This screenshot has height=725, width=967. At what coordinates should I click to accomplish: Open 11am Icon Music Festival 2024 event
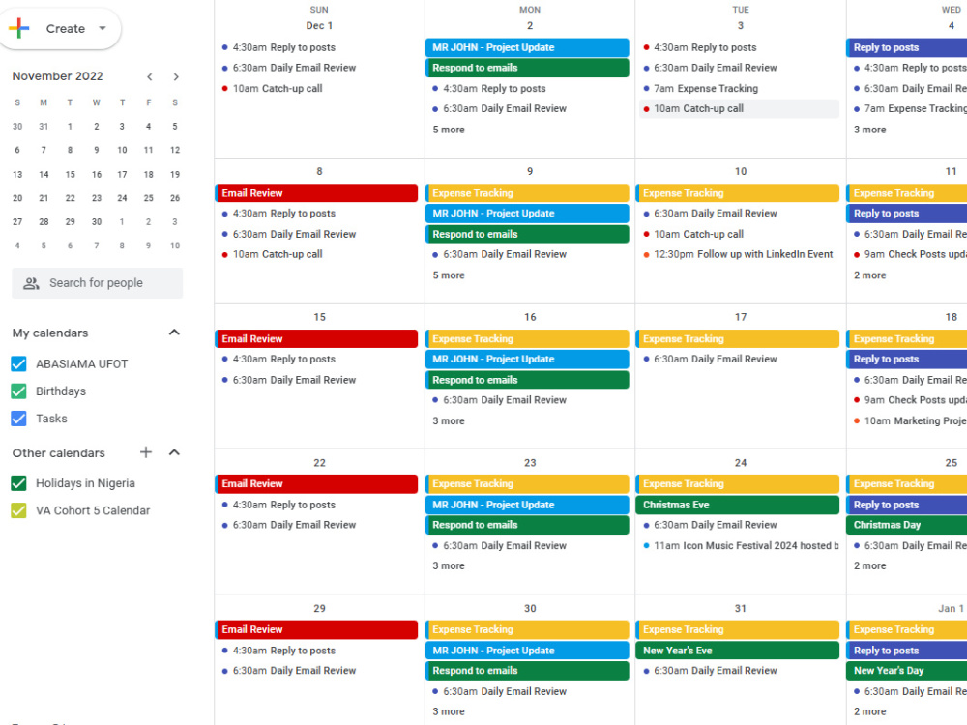739,545
